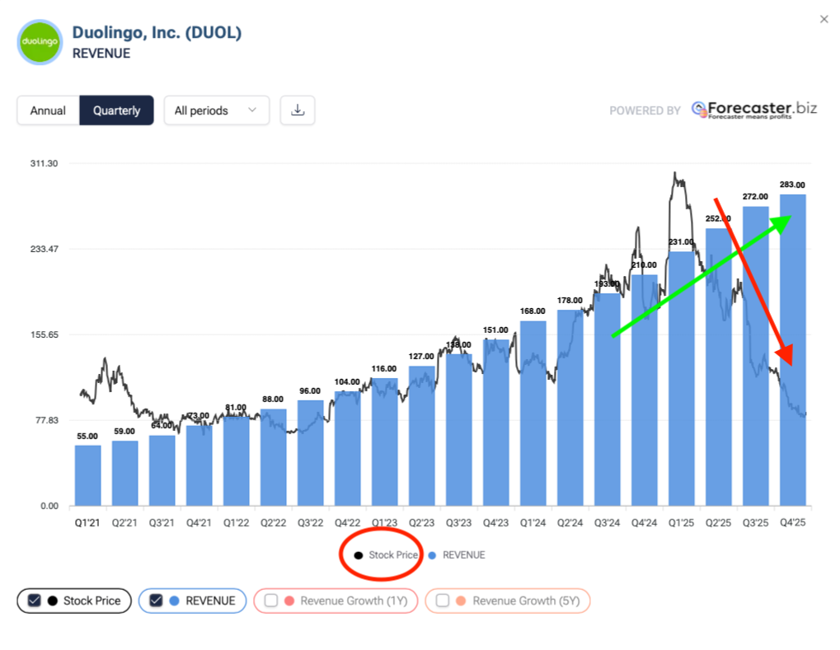The height and width of the screenshot is (650, 840).
Task: Click the orange Revenue Growth (5Y) color dot
Action: click(462, 601)
